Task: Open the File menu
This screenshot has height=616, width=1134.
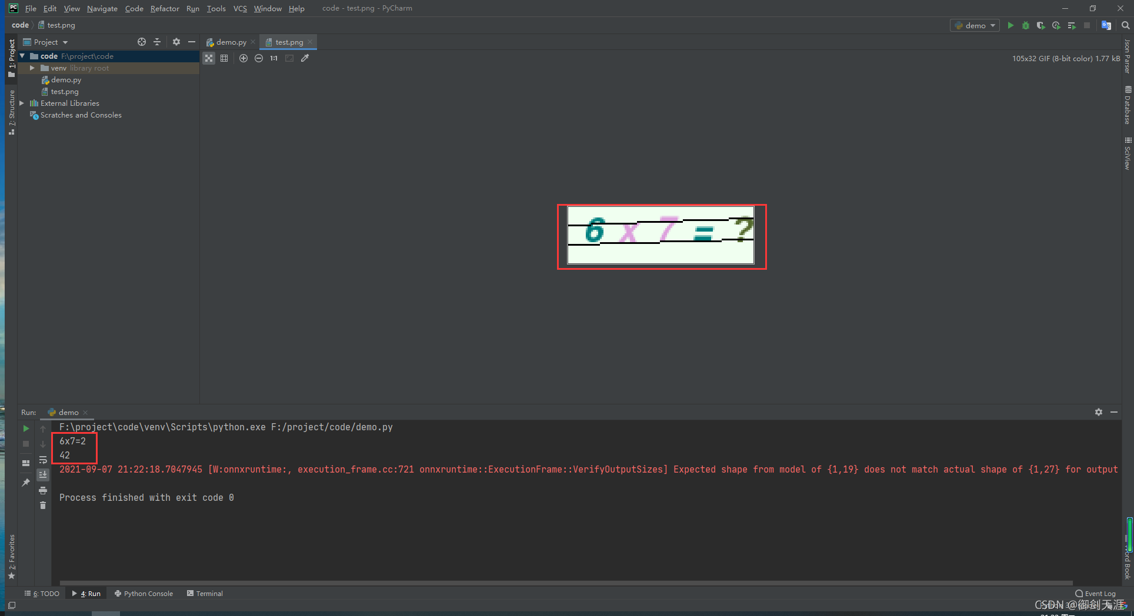Action: [31, 8]
